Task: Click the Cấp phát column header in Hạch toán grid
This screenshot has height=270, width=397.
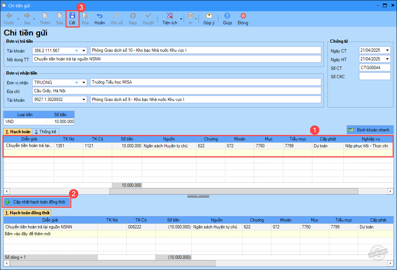Action: click(x=328, y=139)
